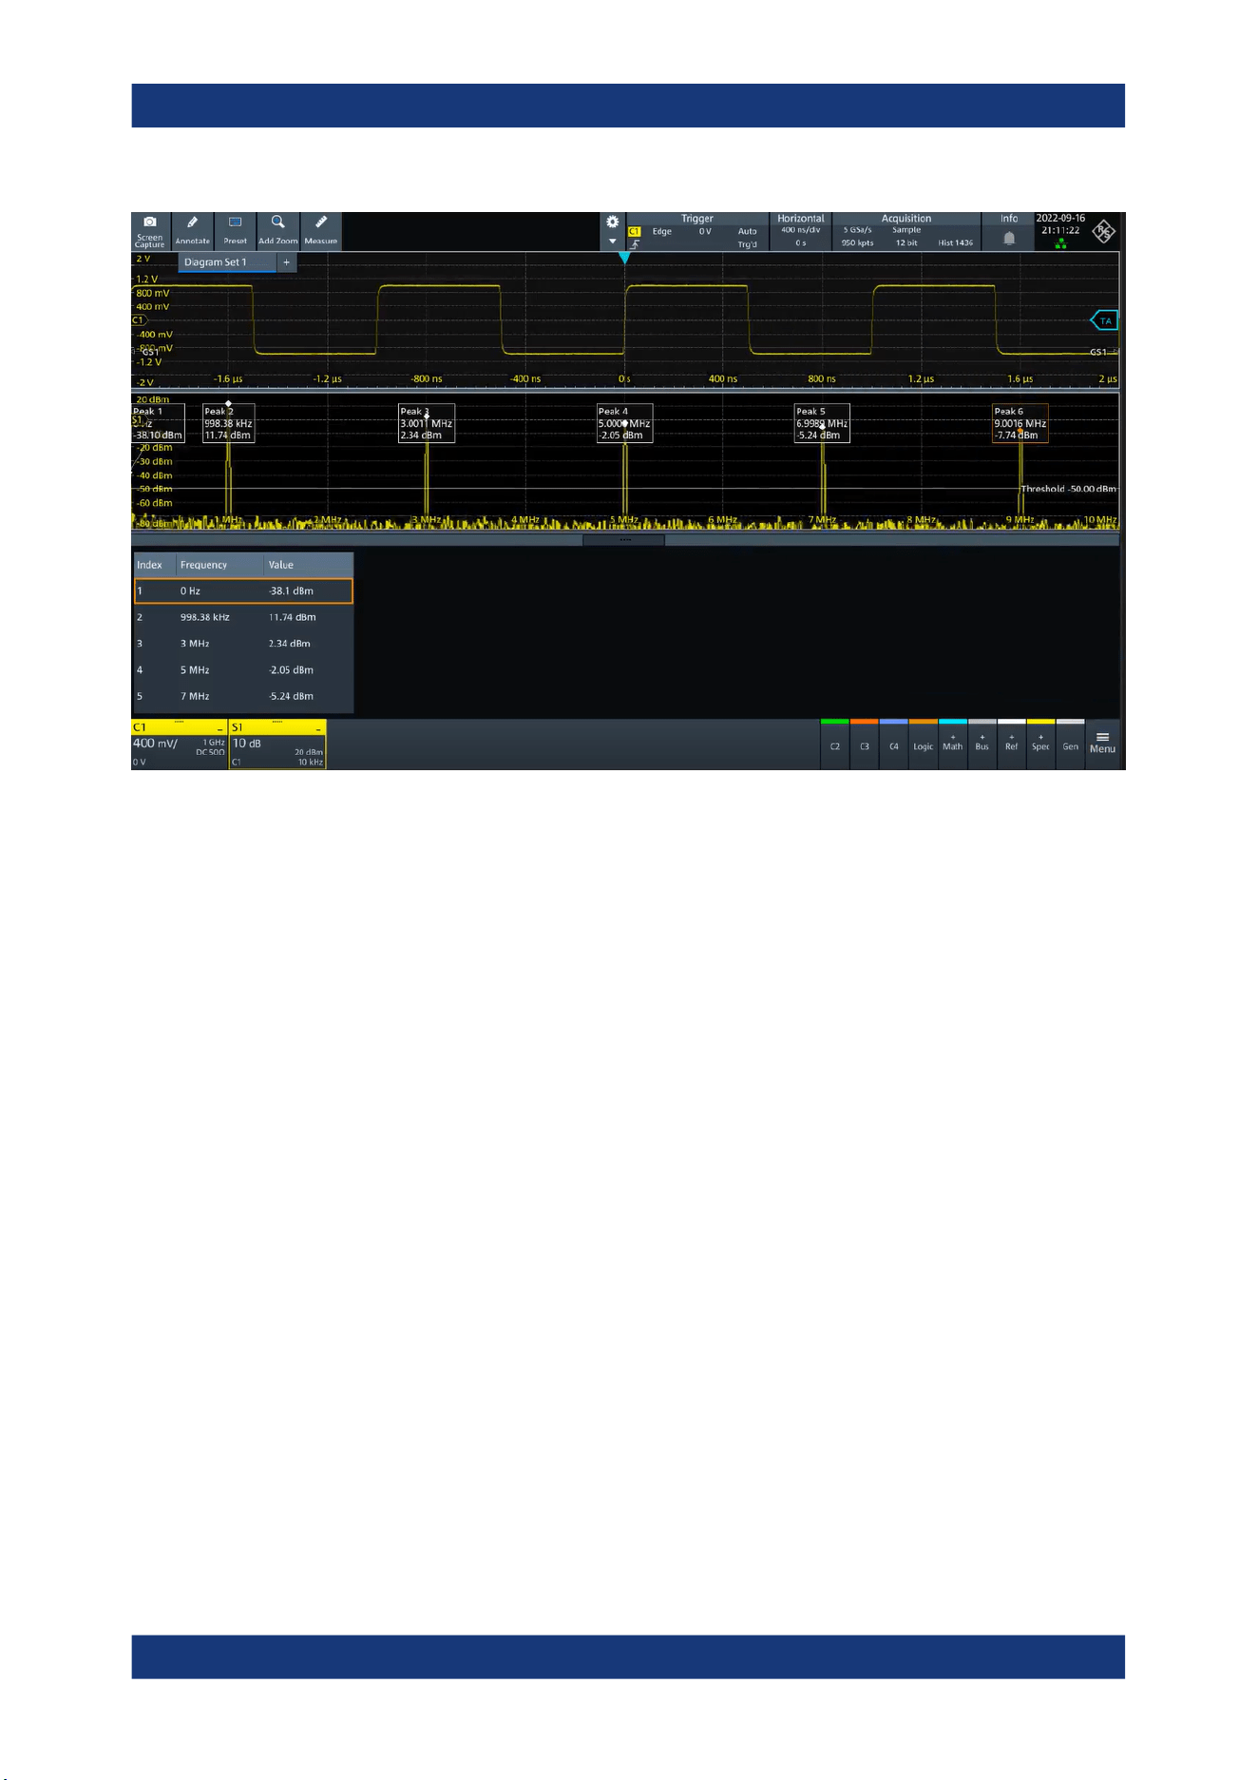
Task: Select the peak table row 7 MHz
Action: 243,696
